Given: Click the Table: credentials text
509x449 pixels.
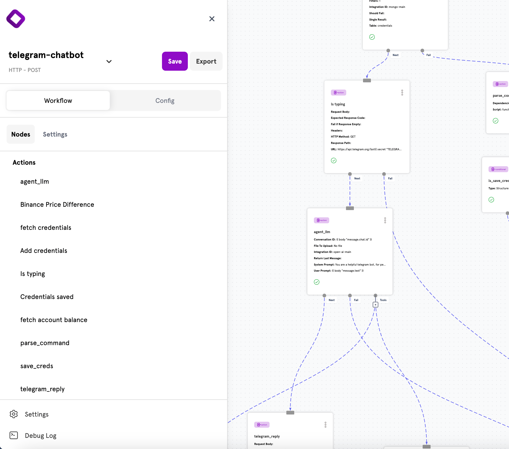Looking at the screenshot, I should coord(381,26).
